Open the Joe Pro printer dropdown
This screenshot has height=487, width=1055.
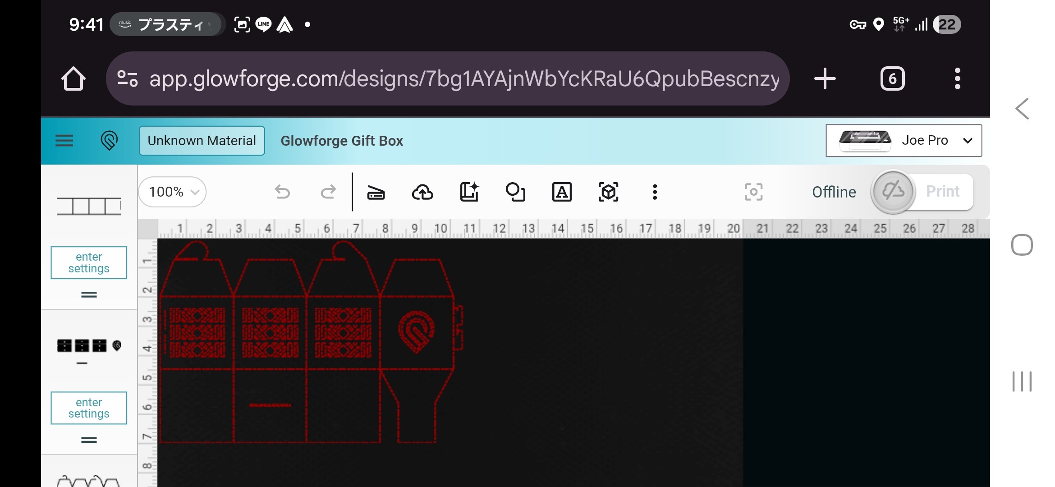pyautogui.click(x=904, y=141)
